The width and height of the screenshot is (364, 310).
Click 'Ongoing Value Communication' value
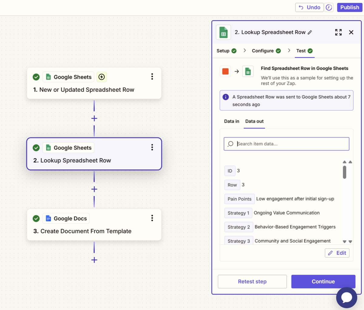tap(287, 213)
